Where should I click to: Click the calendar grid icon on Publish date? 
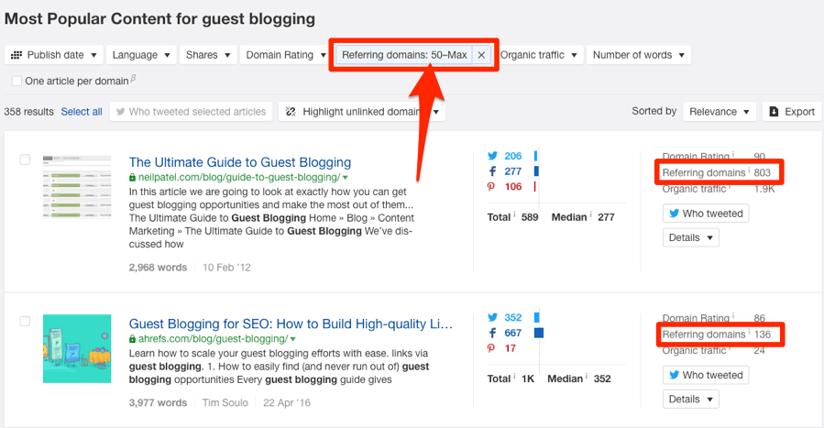(x=16, y=55)
